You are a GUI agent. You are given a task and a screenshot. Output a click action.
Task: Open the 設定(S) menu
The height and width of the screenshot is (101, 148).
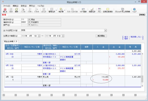[24, 6]
